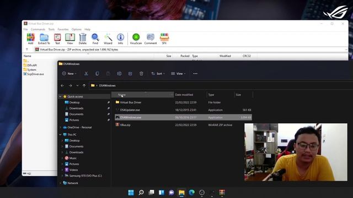Open taskbar Search
This screenshot has width=353, height=198.
point(141,193)
